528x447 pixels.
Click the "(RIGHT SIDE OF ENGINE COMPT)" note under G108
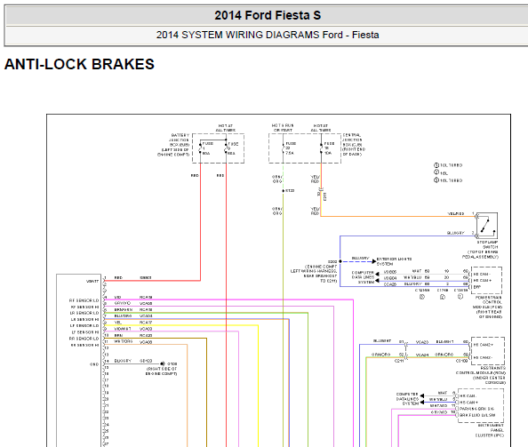[162, 371]
